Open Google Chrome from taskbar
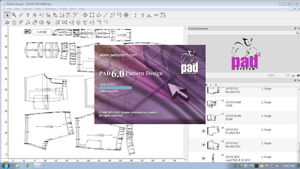Viewport: 300px width, 169px height. coord(28,166)
